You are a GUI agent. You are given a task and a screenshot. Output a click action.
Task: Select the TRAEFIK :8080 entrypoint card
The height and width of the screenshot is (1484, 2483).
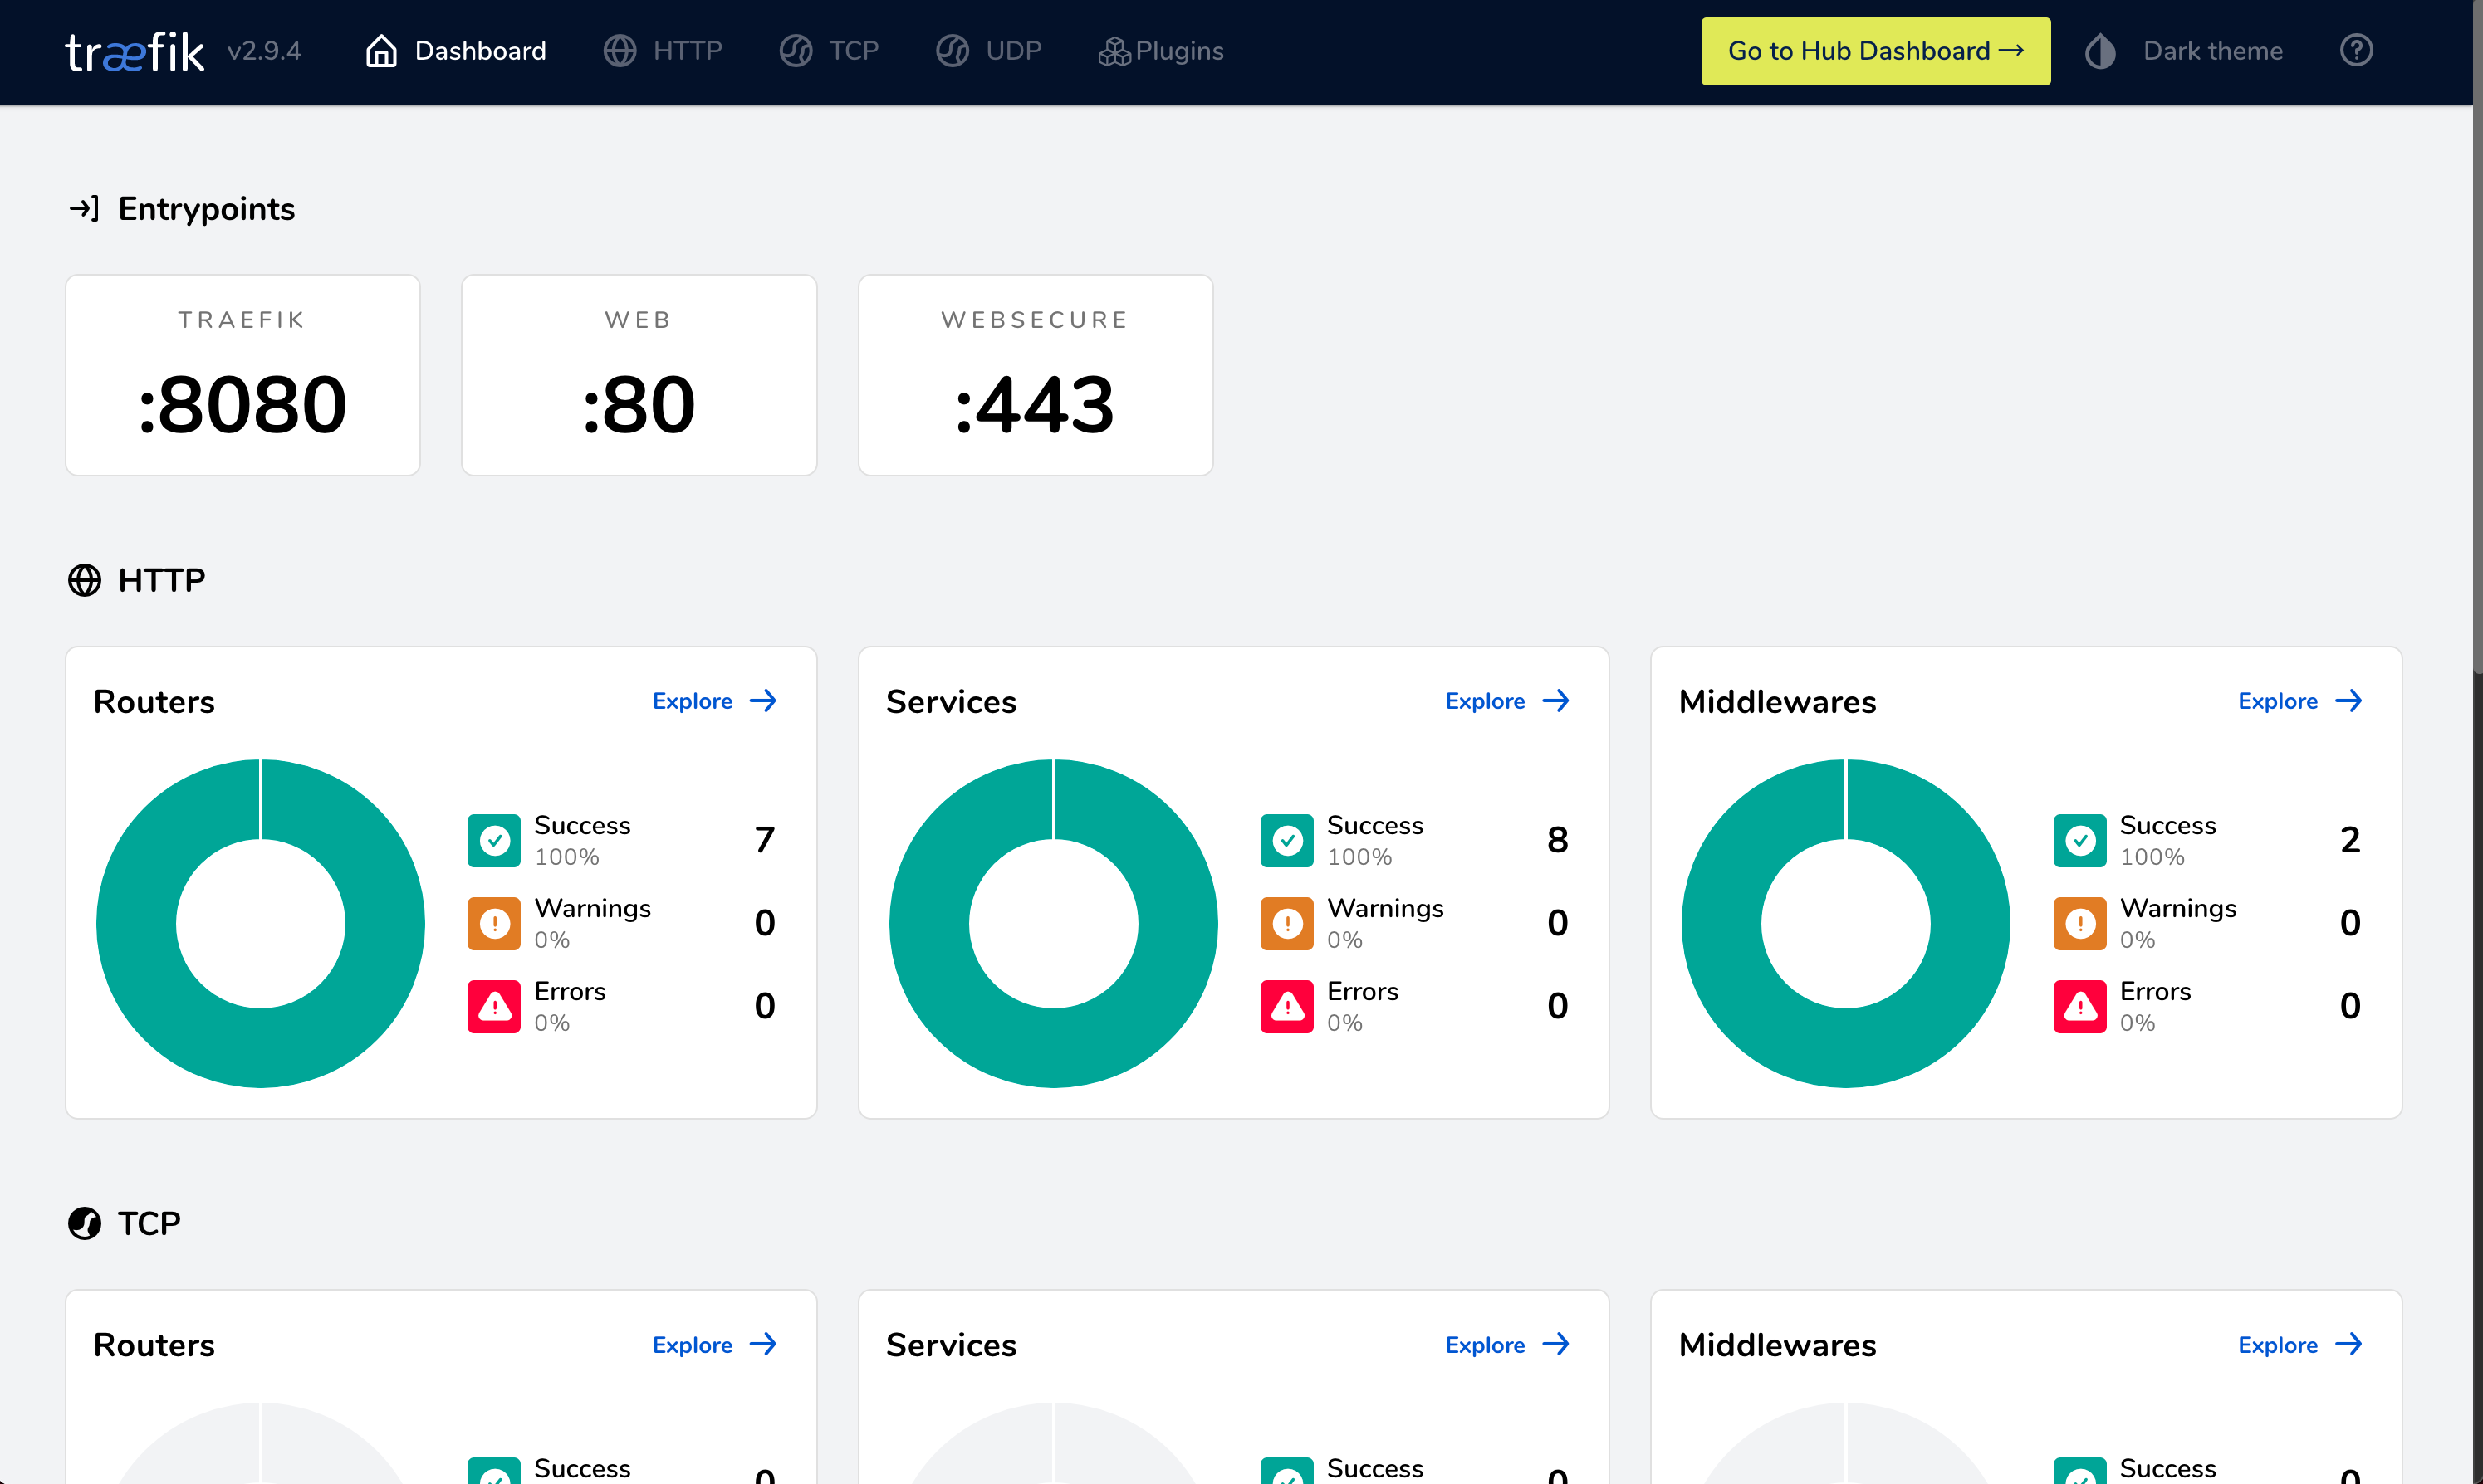tap(243, 375)
